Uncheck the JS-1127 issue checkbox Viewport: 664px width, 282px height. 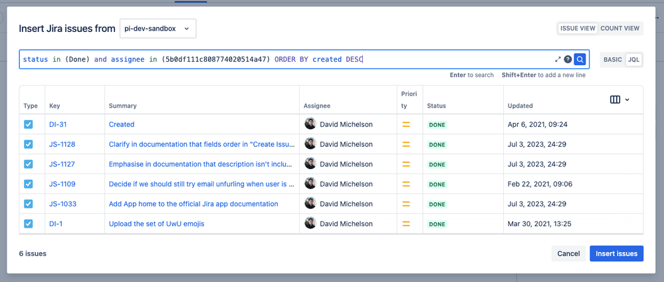[x=29, y=164]
